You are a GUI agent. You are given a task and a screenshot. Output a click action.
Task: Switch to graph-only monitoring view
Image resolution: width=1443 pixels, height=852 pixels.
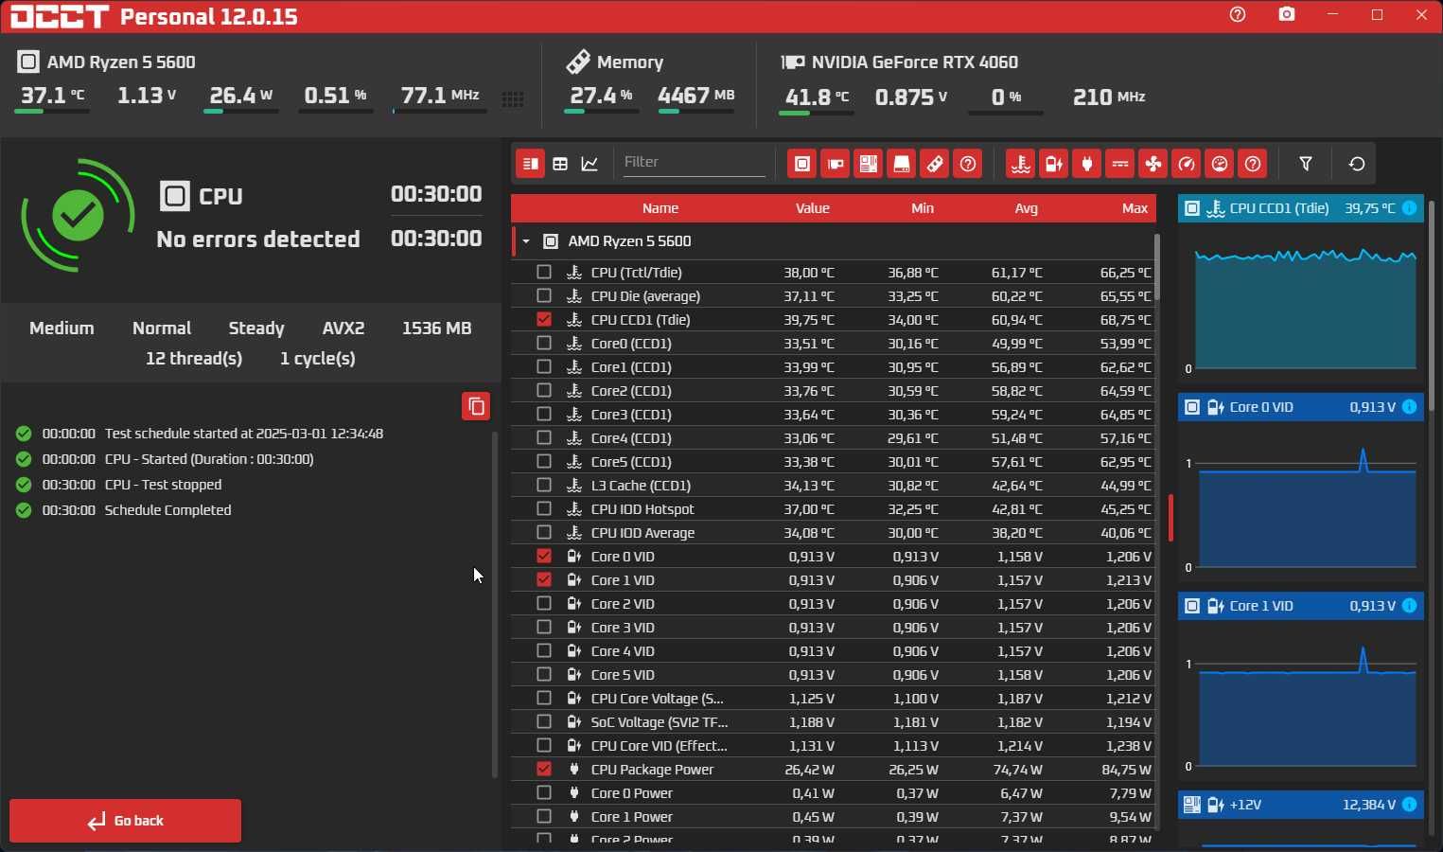[x=590, y=164]
